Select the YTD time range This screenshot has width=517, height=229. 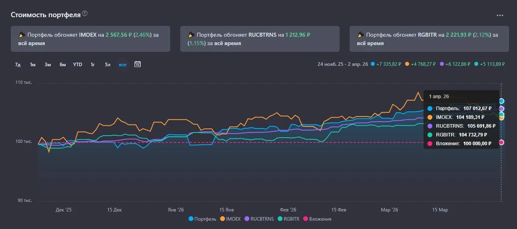coord(78,65)
